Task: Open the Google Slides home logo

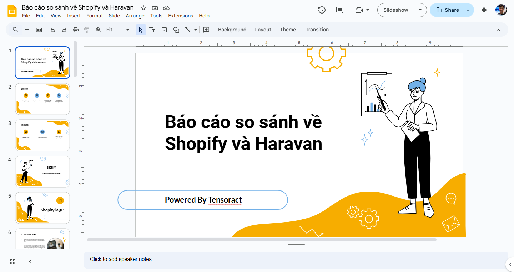Action: (x=12, y=11)
